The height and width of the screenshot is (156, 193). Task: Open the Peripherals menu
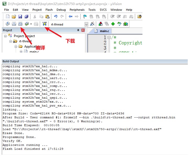pyautogui.click(x=77, y=10)
